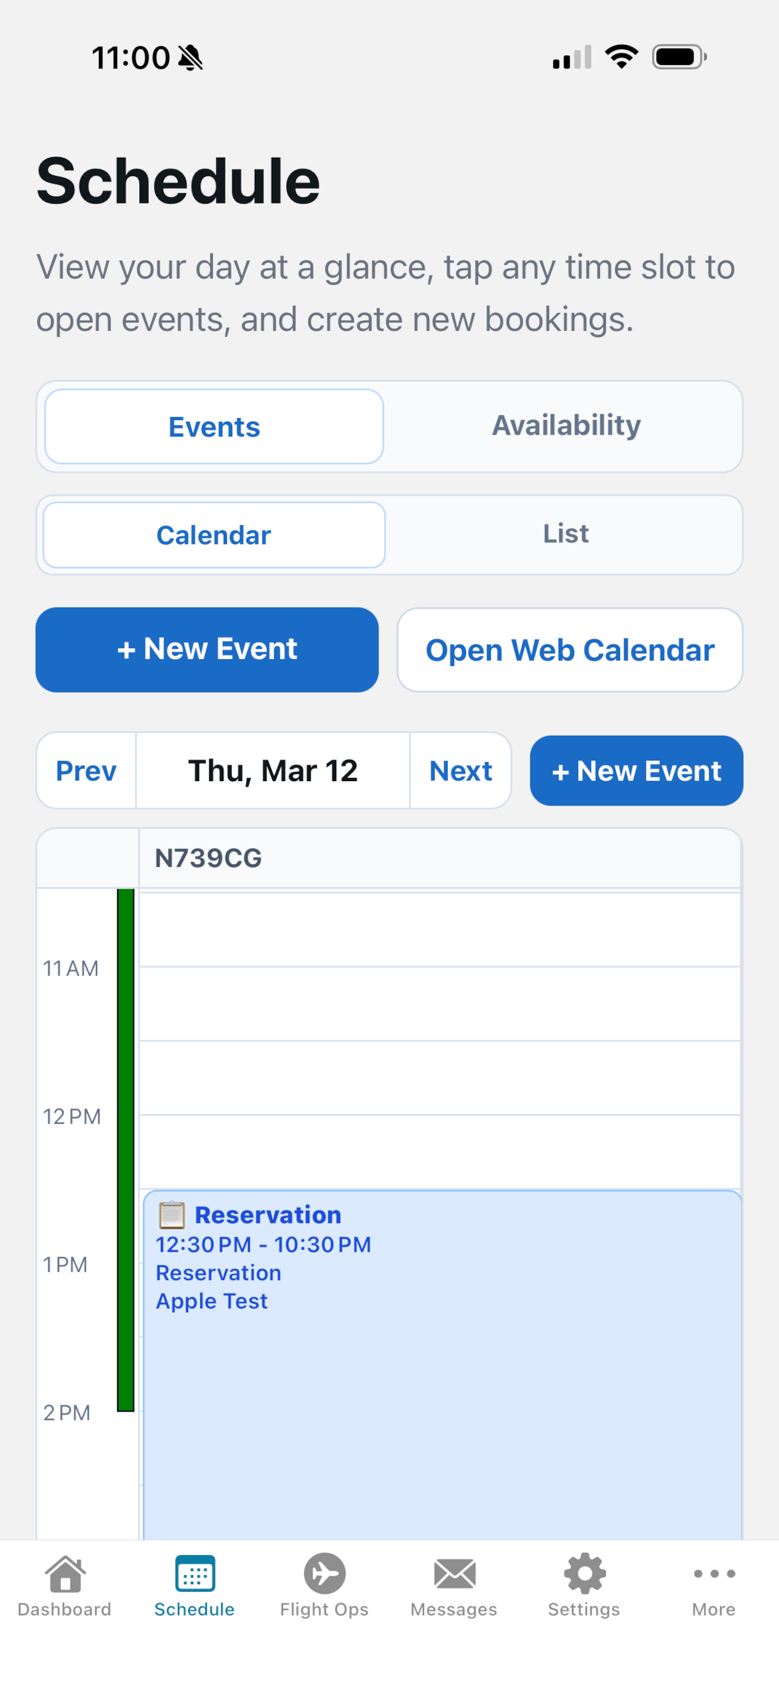The width and height of the screenshot is (779, 1686).
Task: Go to the Dashboard home icon
Action: pos(65,1574)
